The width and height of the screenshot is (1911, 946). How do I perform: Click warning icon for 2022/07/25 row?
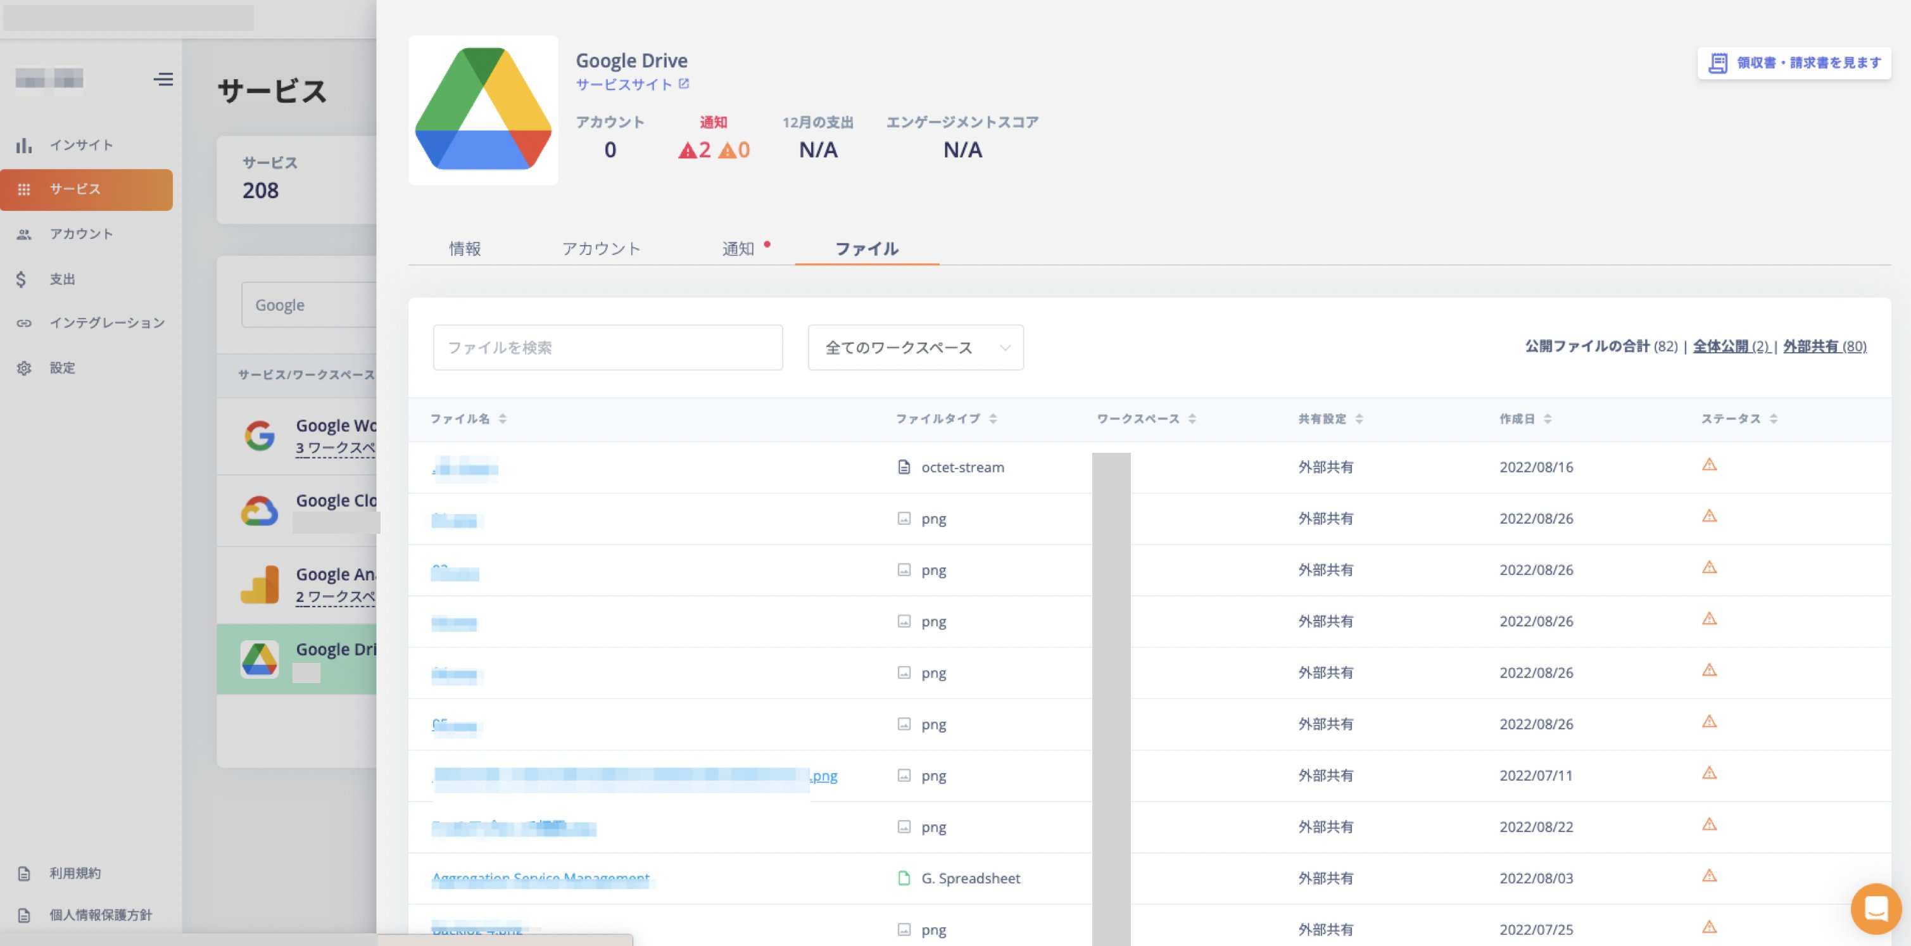(x=1709, y=927)
